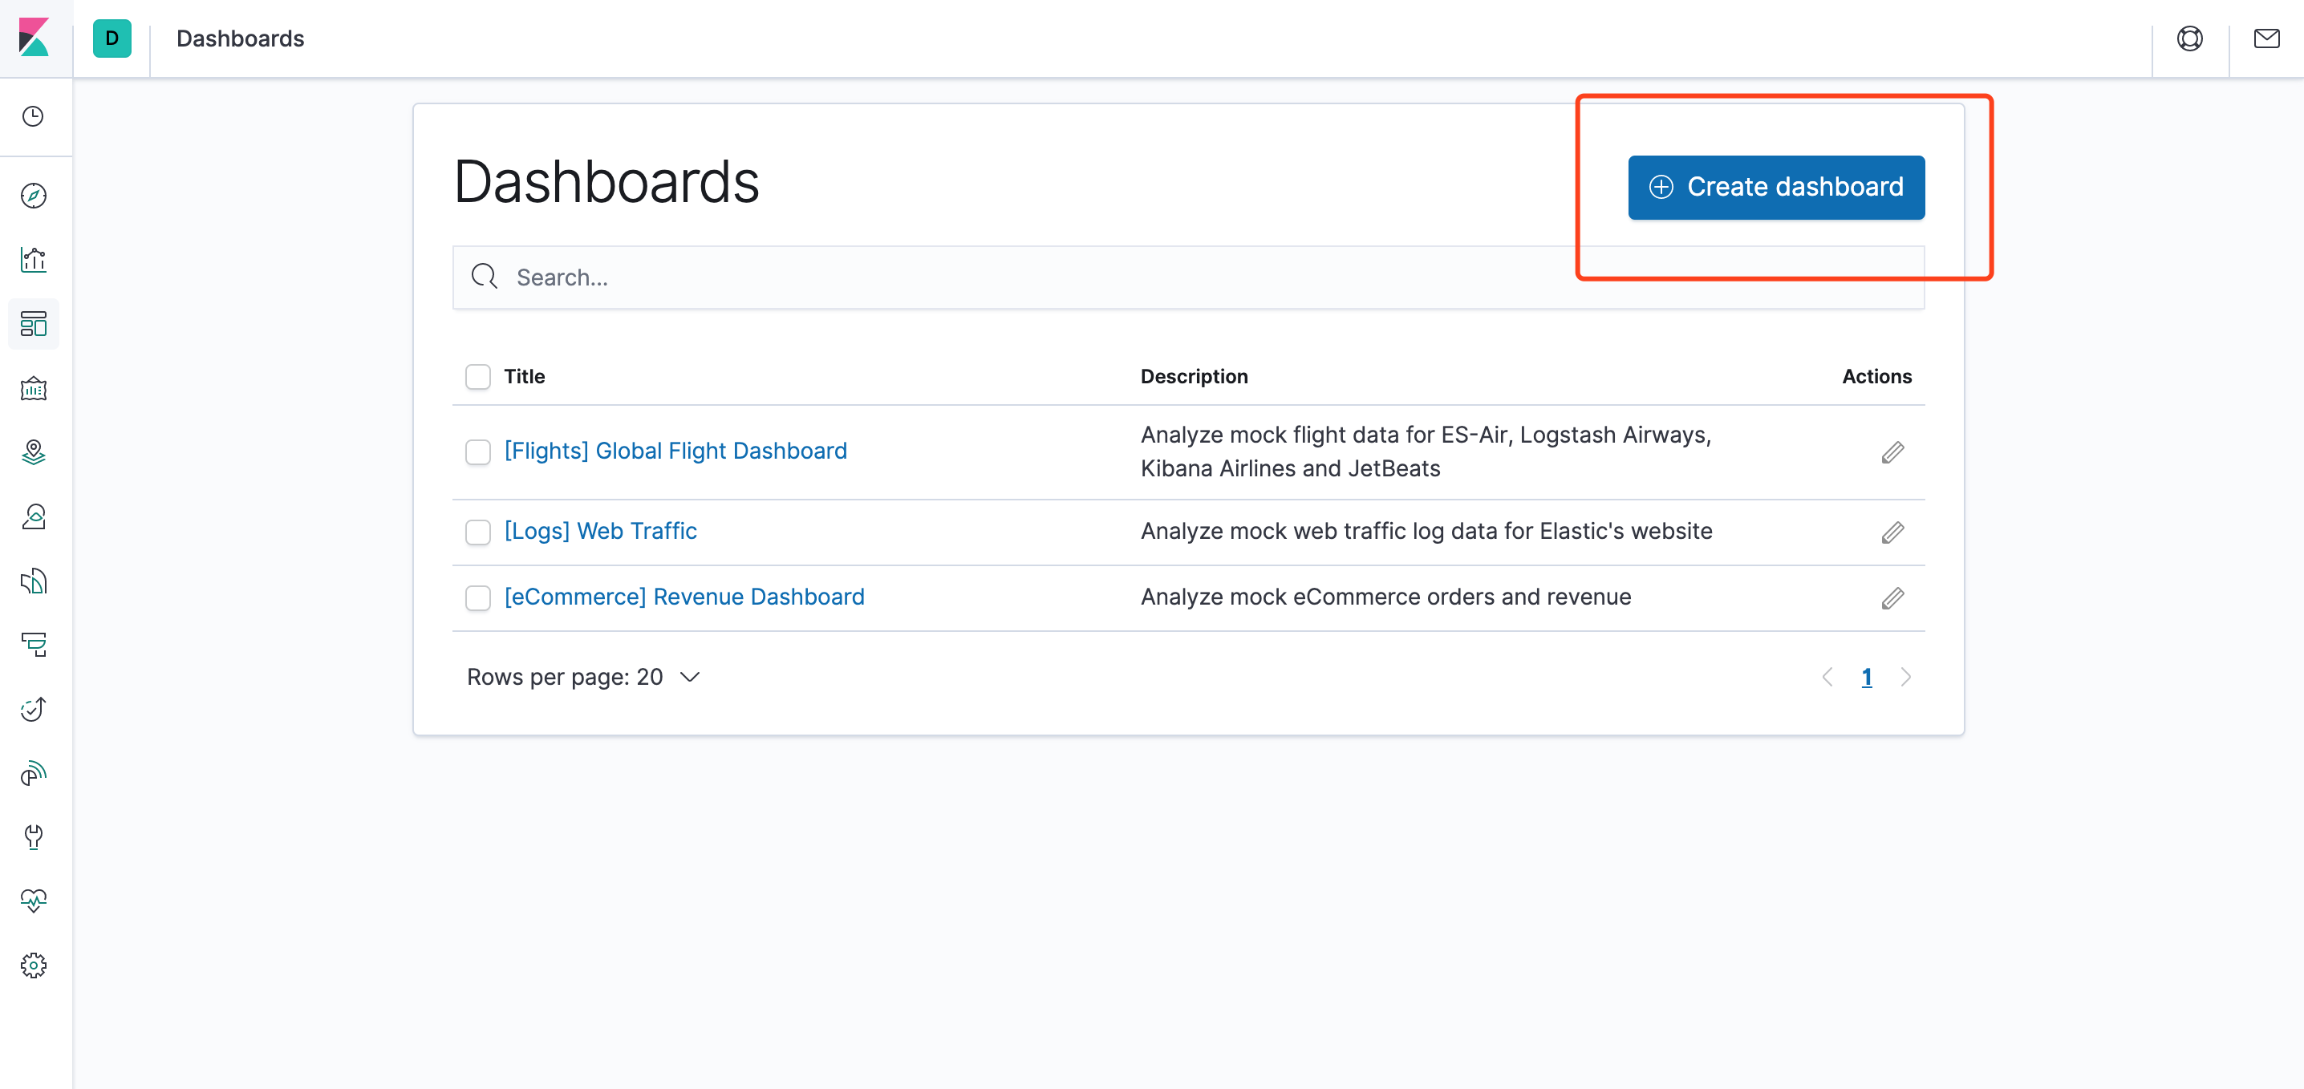Click the help lifebuoy icon
The height and width of the screenshot is (1089, 2304).
(2188, 38)
